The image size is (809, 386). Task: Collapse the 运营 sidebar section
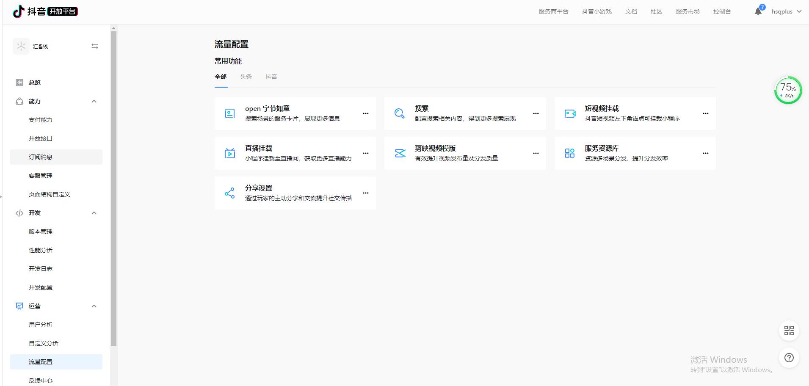click(94, 306)
